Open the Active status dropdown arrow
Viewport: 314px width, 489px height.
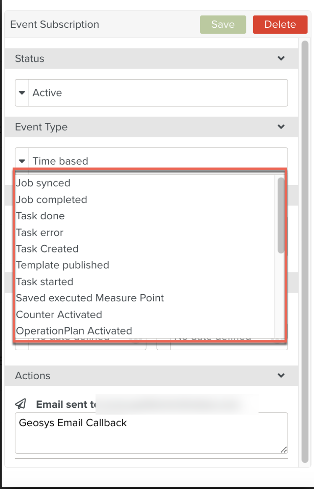tap(22, 93)
